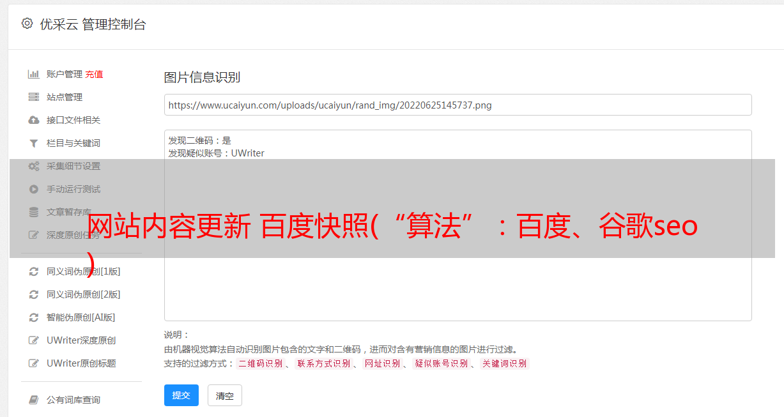Open 同义词伪原创[2版] tool

pyautogui.click(x=83, y=294)
